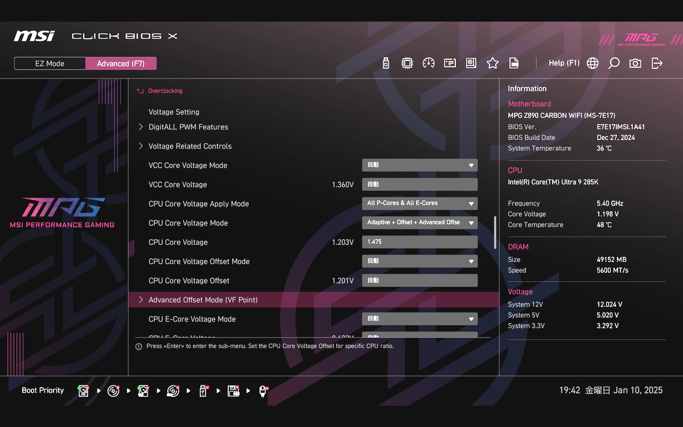This screenshot has height=427, width=683.
Task: Open the CPU E-Core Voltage Mode dropdown
Action: click(x=419, y=319)
